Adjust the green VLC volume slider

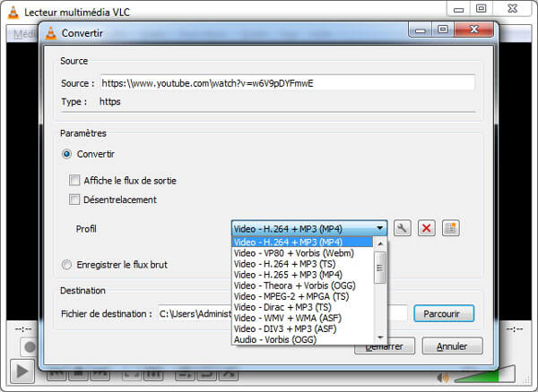pyautogui.click(x=485, y=374)
